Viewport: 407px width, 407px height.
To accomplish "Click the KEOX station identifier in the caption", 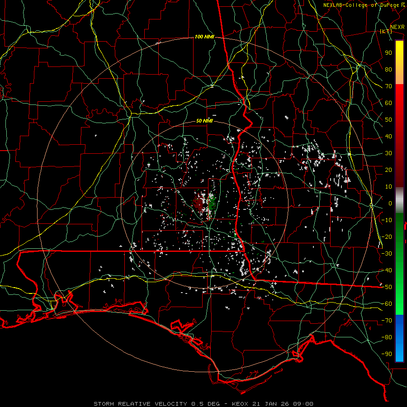I will tap(240, 404).
